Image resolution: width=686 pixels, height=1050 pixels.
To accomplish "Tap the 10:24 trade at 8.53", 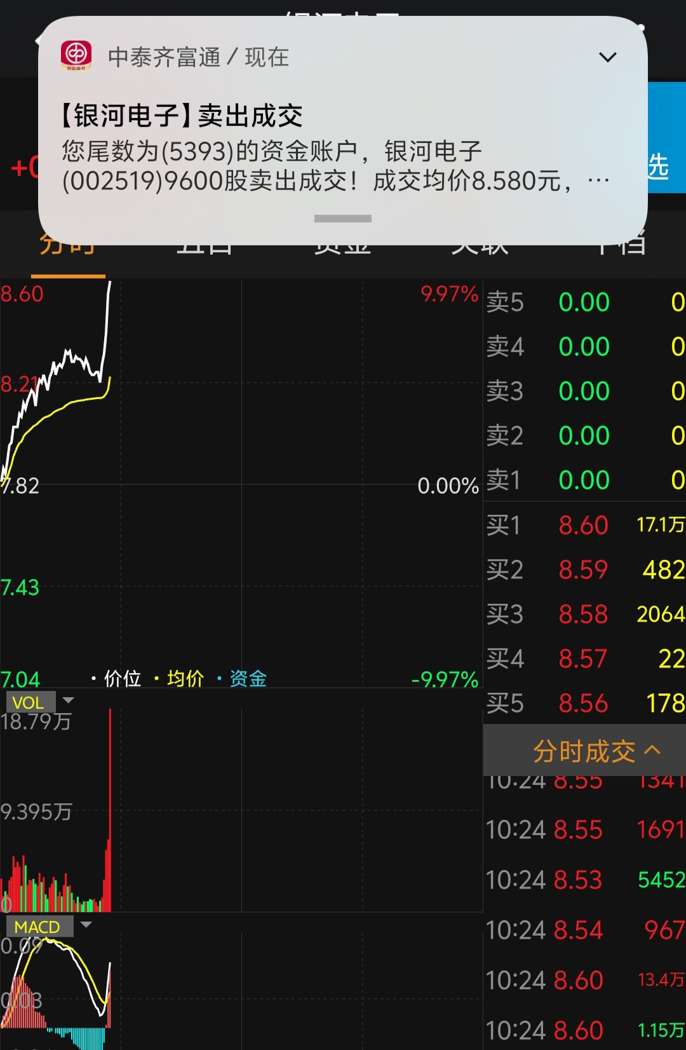I will [585, 880].
